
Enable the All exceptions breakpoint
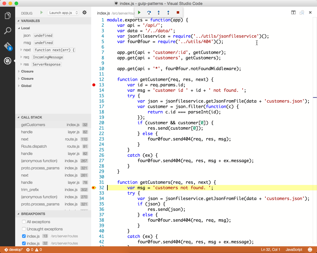click(x=23, y=222)
